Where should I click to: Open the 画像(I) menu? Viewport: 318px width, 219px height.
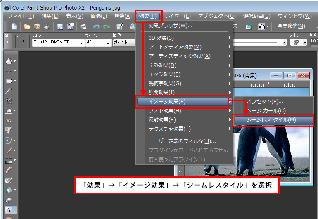coord(99,16)
